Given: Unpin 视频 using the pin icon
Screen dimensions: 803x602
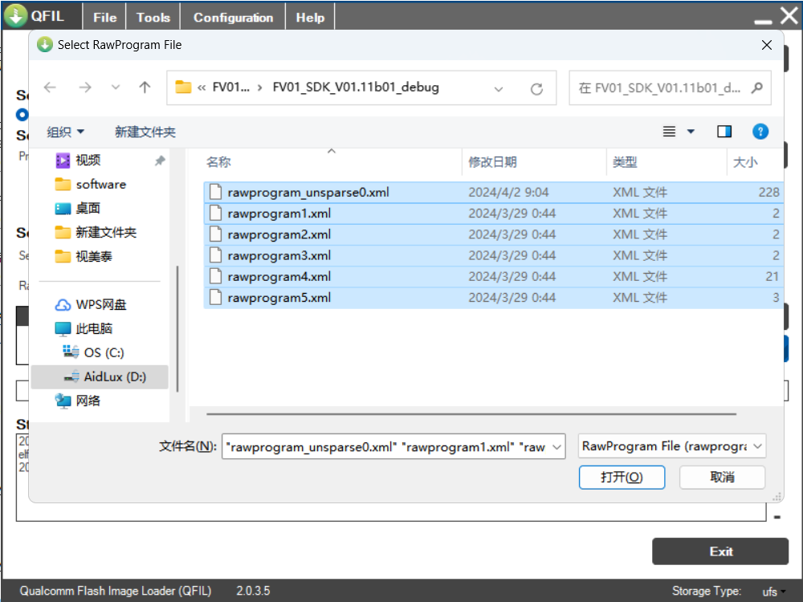Looking at the screenshot, I should coord(160,161).
